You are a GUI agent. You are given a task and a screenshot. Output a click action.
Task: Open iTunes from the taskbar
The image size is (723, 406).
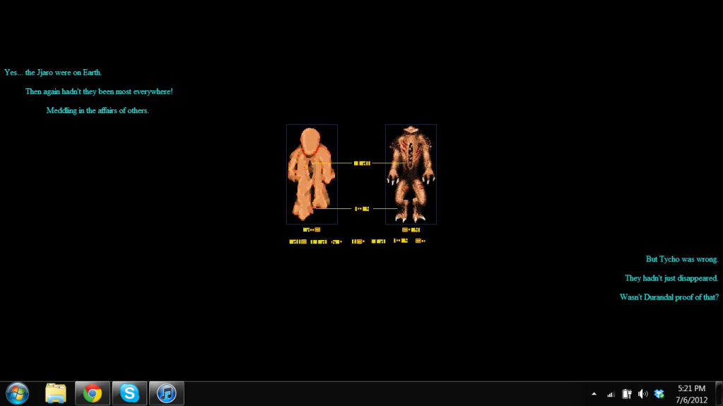pyautogui.click(x=167, y=393)
